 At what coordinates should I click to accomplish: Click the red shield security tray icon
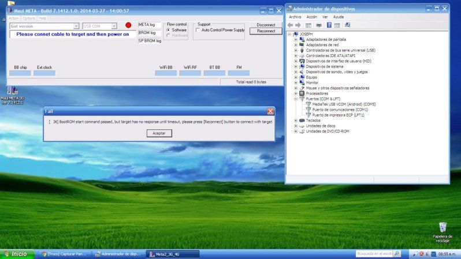[422, 254]
